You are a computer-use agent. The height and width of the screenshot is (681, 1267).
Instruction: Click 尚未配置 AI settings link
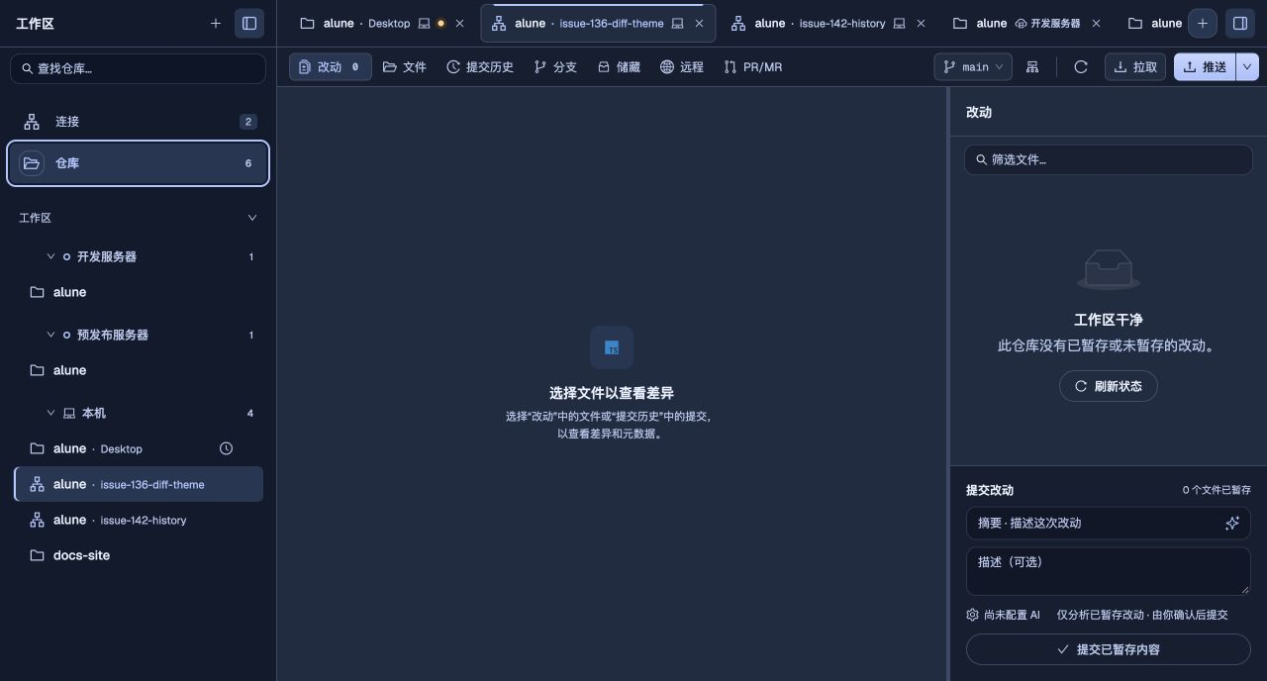pyautogui.click(x=1003, y=615)
